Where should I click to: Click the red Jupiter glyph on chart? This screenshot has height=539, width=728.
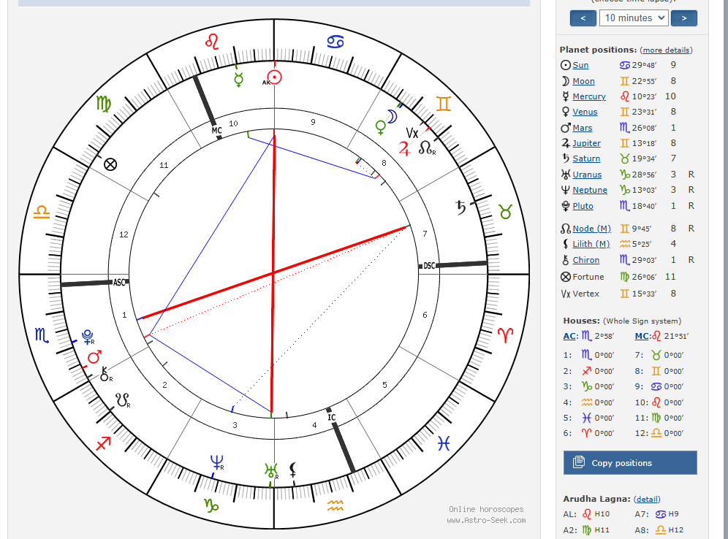point(404,148)
